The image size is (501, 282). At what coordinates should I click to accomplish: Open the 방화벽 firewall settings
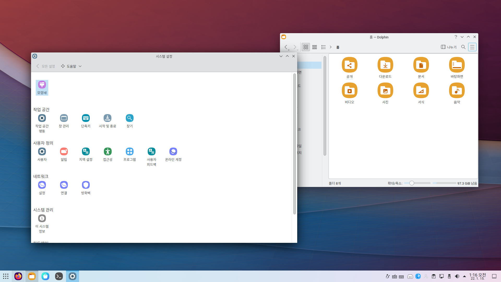(x=86, y=188)
